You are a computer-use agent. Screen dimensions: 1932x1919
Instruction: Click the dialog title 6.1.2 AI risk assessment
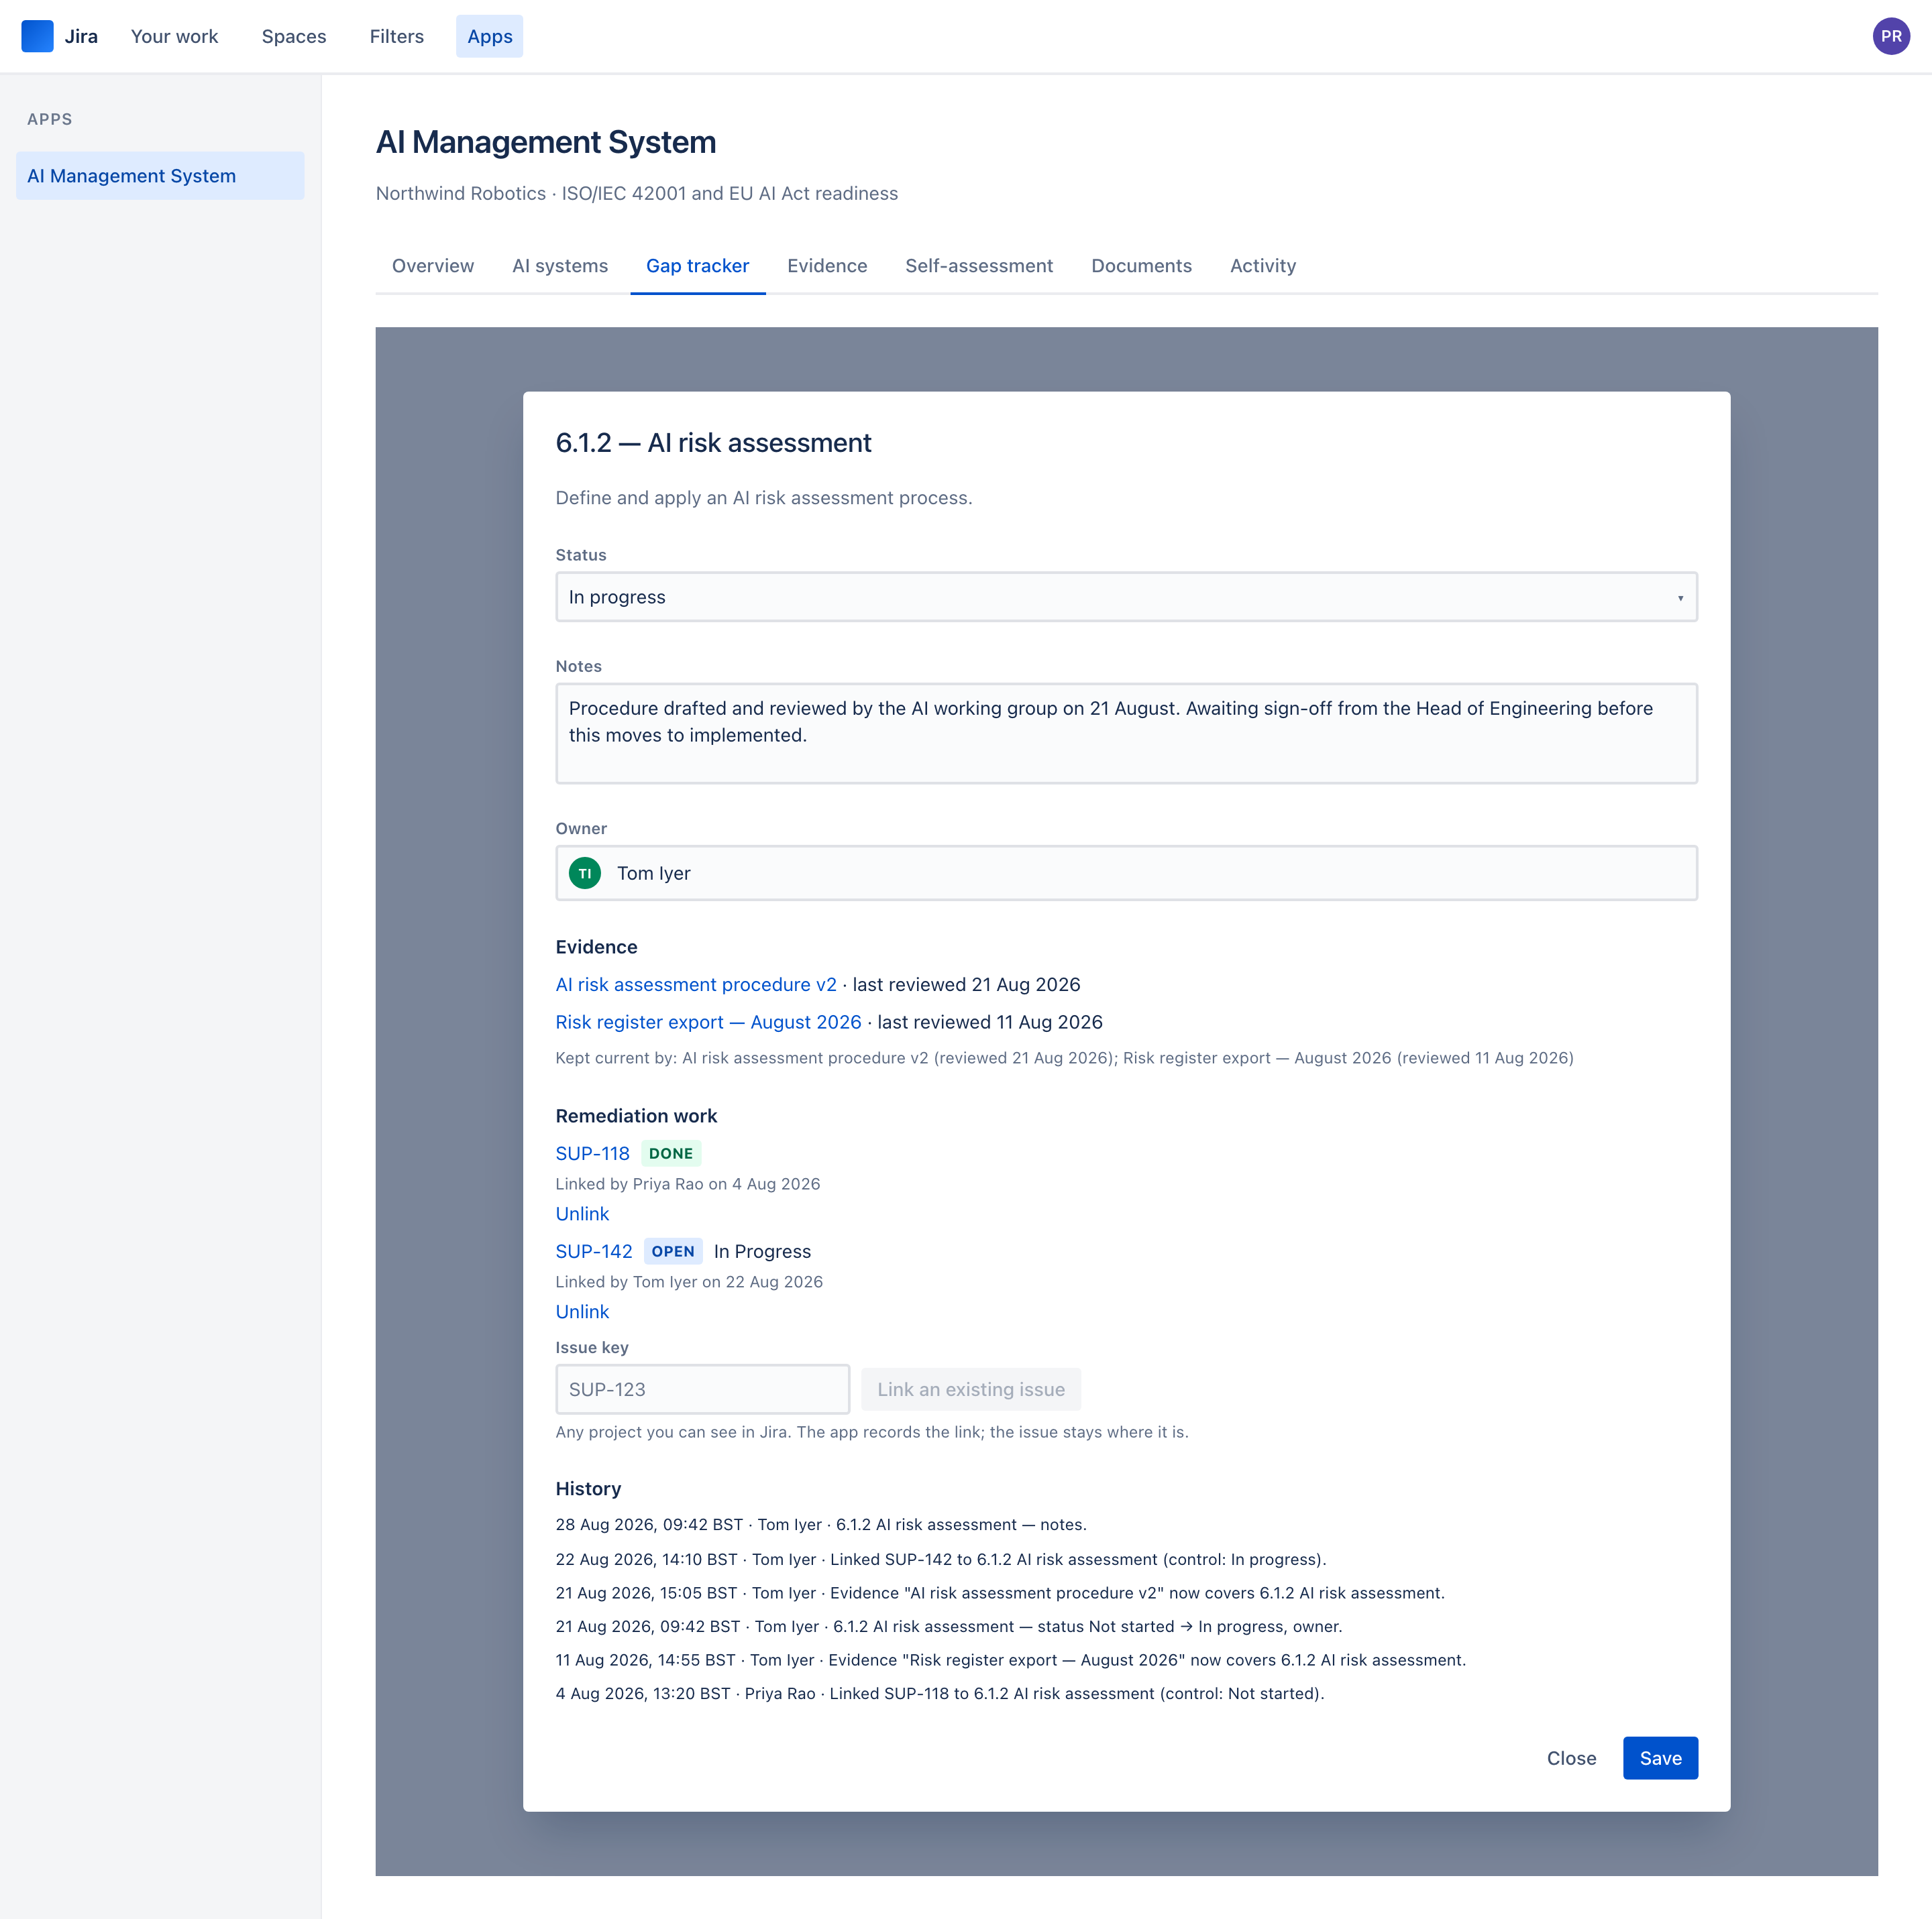(713, 443)
